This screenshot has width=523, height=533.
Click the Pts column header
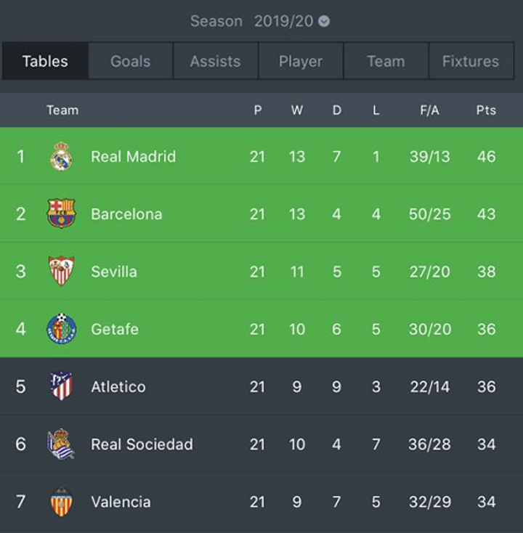[x=486, y=110]
